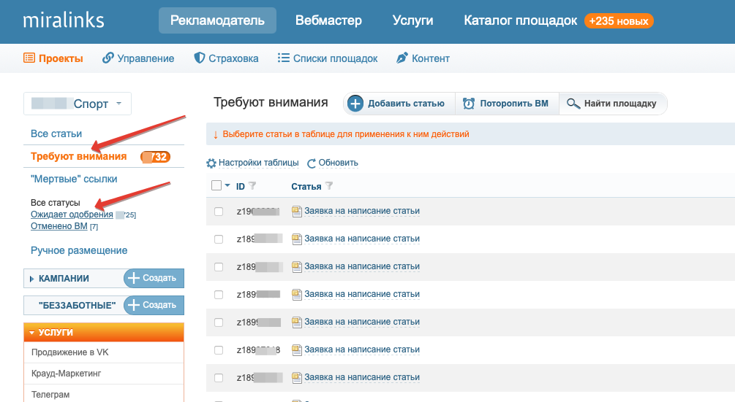Viewport: 735px width, 402px height.
Task: Click the filter funnel next to ID column
Action: pos(252,185)
